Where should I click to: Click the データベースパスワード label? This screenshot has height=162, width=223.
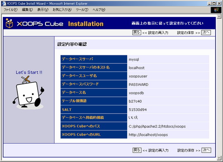coord(80,84)
